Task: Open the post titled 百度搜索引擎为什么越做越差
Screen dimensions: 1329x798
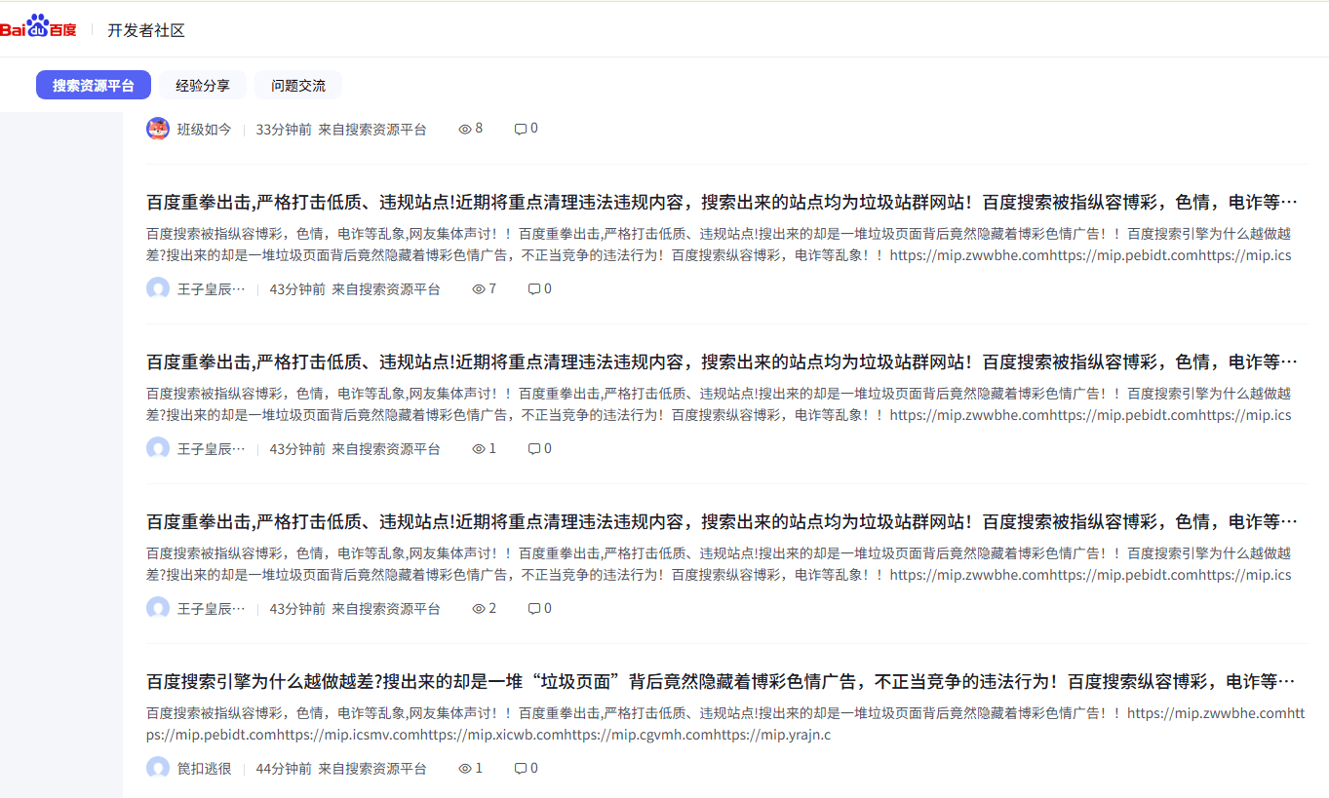Action: click(x=723, y=681)
